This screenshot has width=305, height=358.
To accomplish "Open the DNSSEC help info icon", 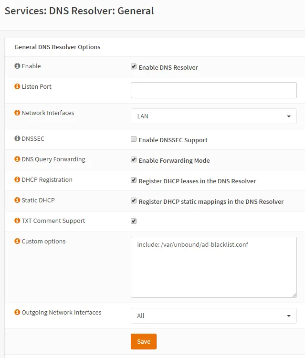I will [x=17, y=138].
